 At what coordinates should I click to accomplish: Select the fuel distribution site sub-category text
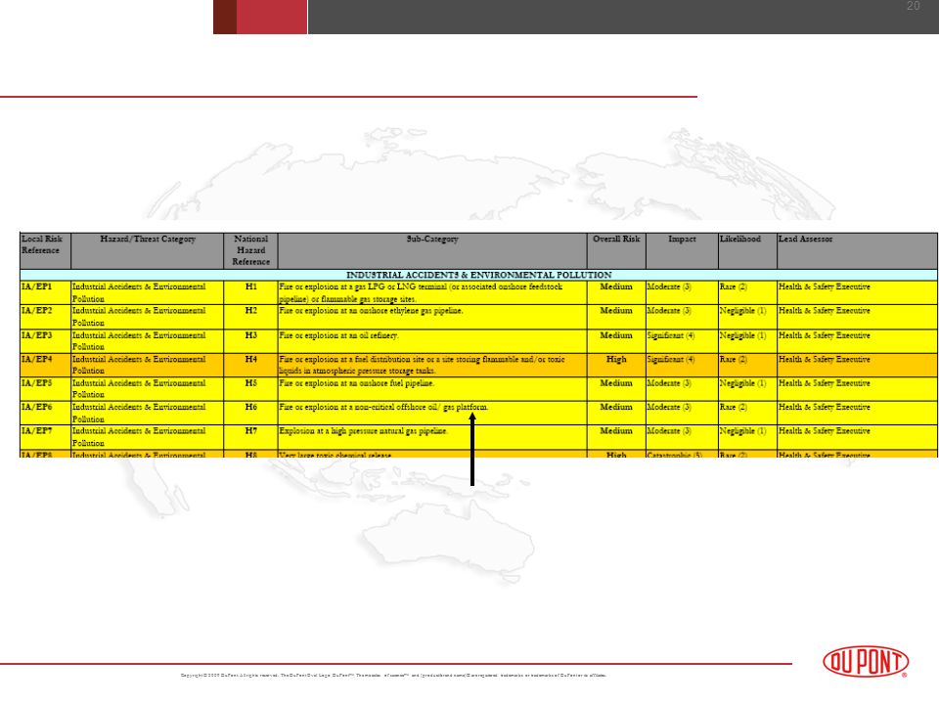[423, 365]
